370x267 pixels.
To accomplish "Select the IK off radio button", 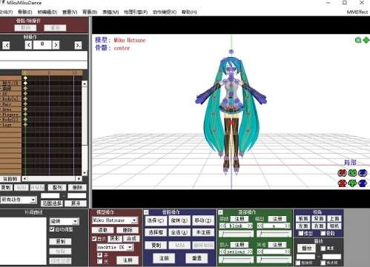I will (99, 261).
